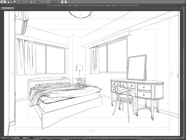Click the fill tool toolbar icon
Image resolution: width=186 pixels, height=140 pixels.
click(35, 2)
